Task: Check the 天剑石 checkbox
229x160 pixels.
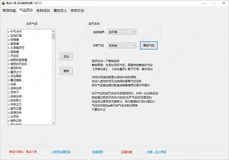Action: click(9, 56)
